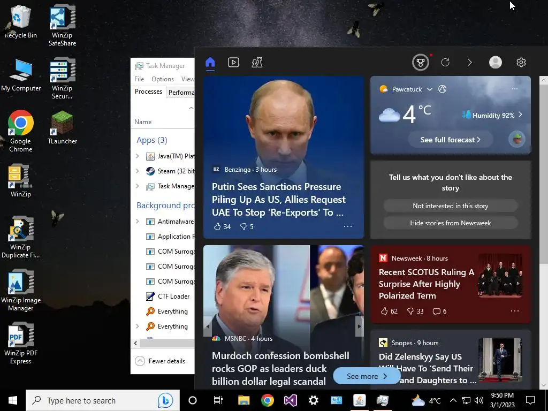The height and width of the screenshot is (411, 548).
Task: Click the Bing icon in search box
Action: [165, 400]
